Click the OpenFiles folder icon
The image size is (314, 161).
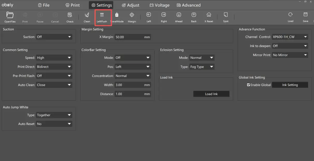(x=10, y=15)
